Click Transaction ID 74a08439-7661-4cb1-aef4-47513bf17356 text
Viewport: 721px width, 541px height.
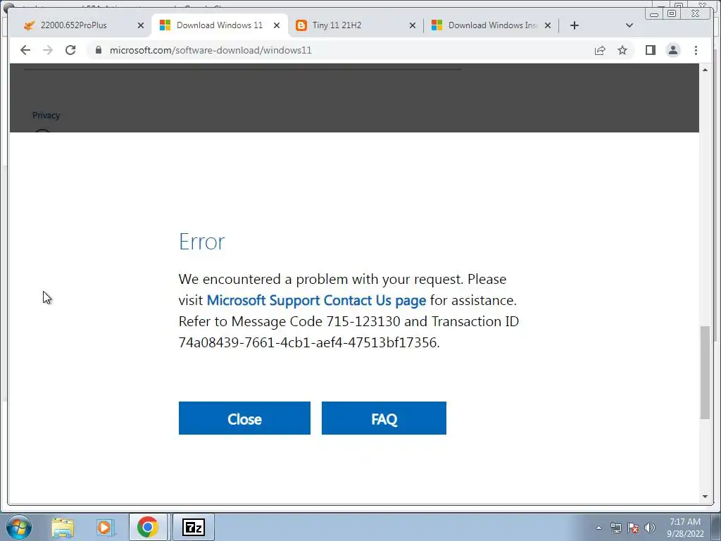308,343
